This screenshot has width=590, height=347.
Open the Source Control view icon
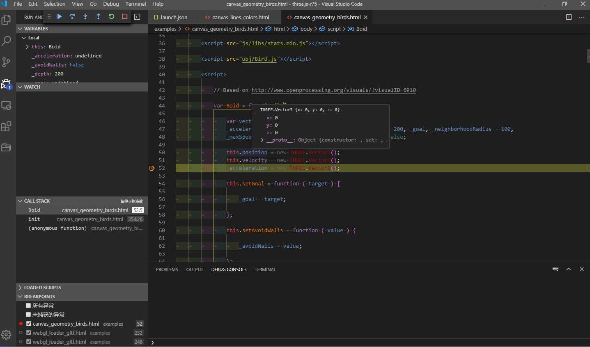6,62
